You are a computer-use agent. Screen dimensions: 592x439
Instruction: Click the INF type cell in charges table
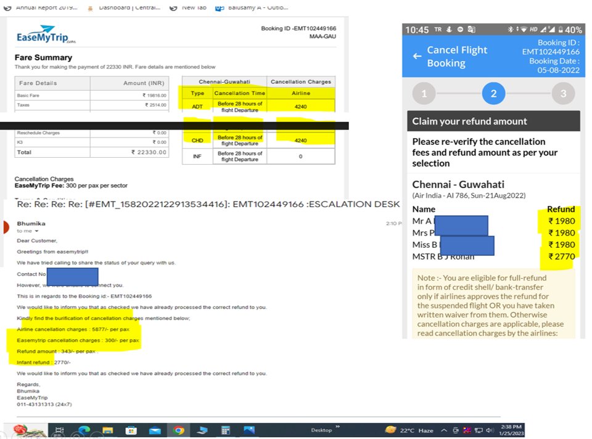197,156
